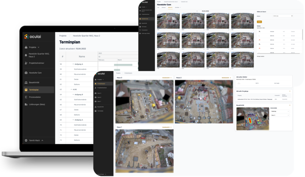
Task: Expand Projekte in the dashboard window sidebar
Action: (103, 80)
